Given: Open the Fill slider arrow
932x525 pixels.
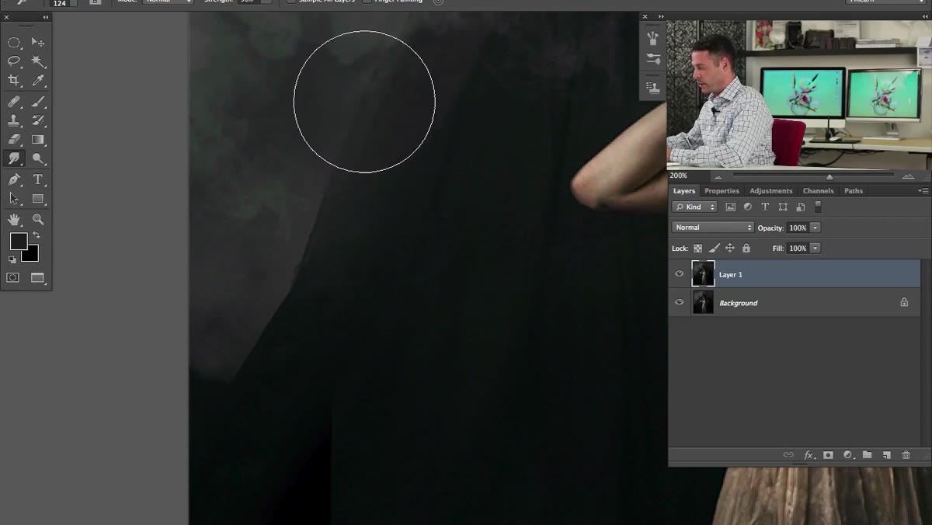Looking at the screenshot, I should (x=815, y=249).
